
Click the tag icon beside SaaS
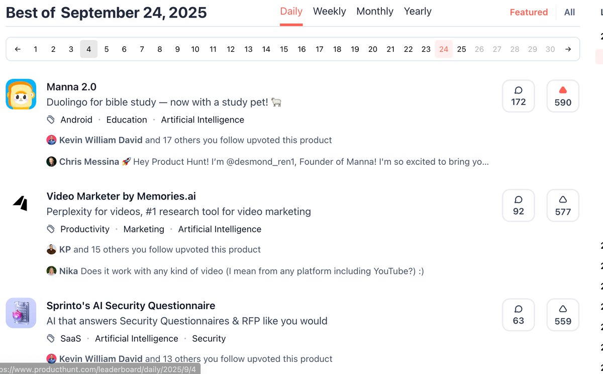[51, 339]
